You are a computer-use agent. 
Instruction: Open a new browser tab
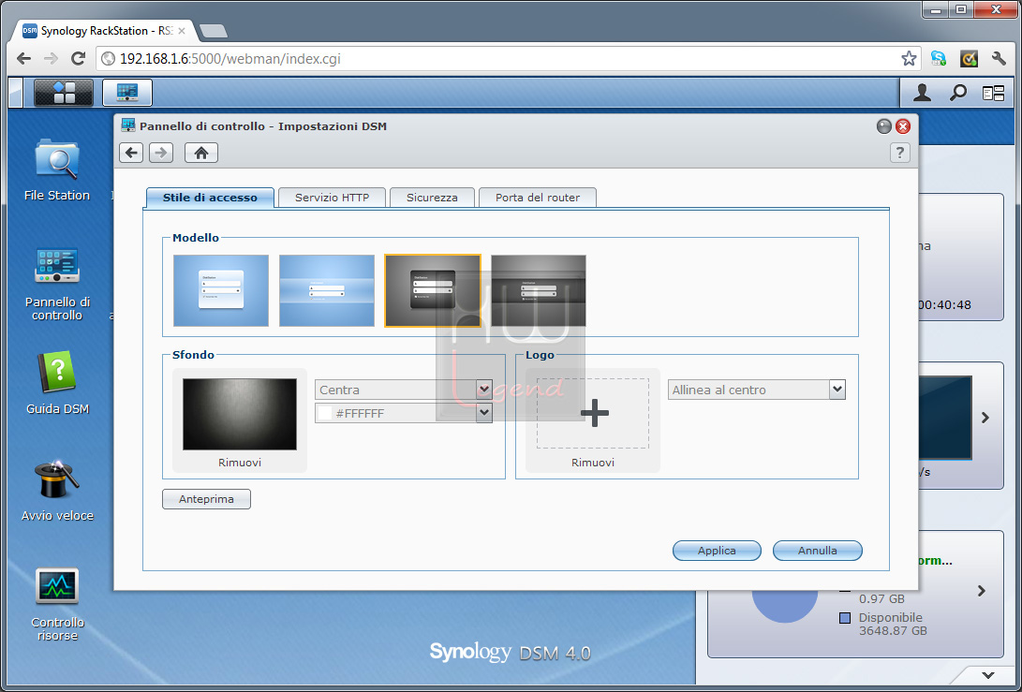214,31
